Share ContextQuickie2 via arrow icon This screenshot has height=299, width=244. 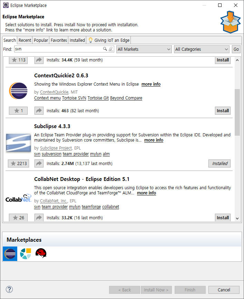point(39,110)
